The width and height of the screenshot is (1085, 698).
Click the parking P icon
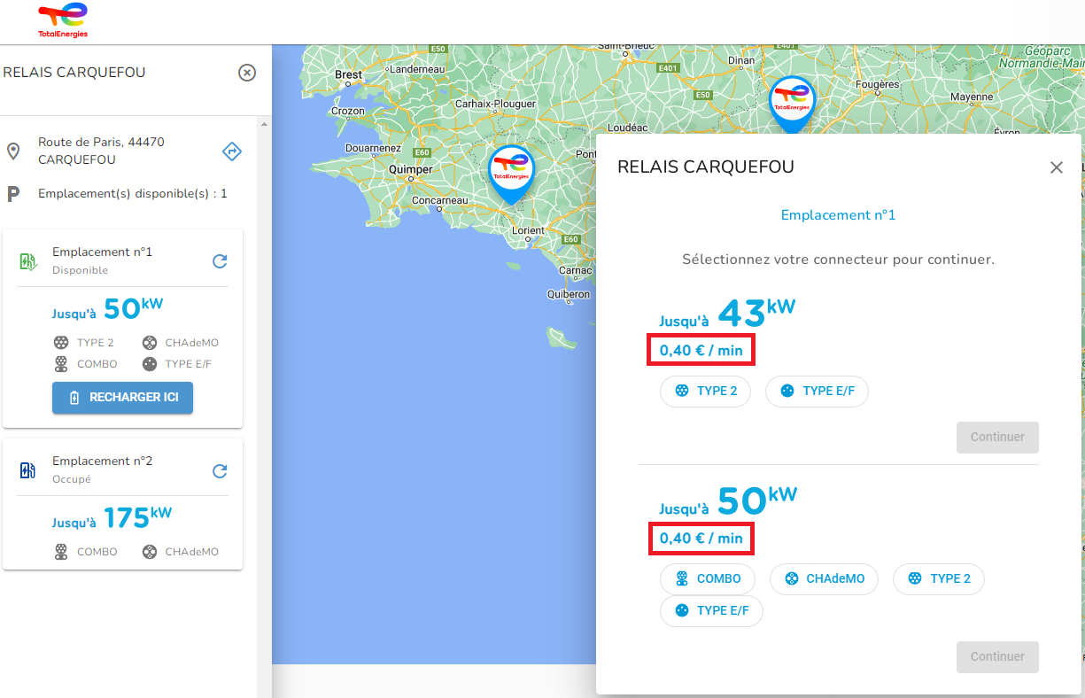13,193
